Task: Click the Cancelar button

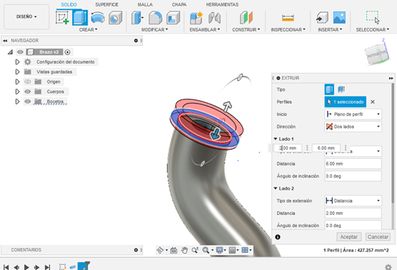Action: point(378,237)
